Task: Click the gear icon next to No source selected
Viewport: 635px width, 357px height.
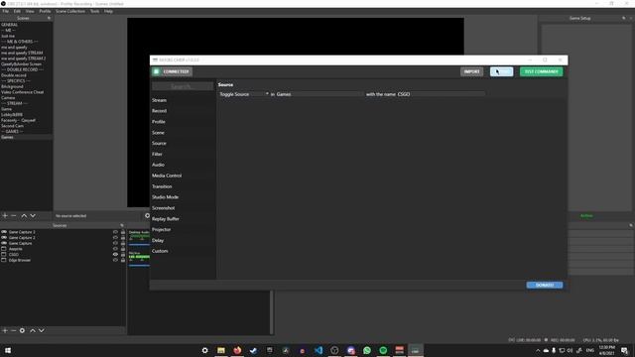Action: [x=148, y=216]
